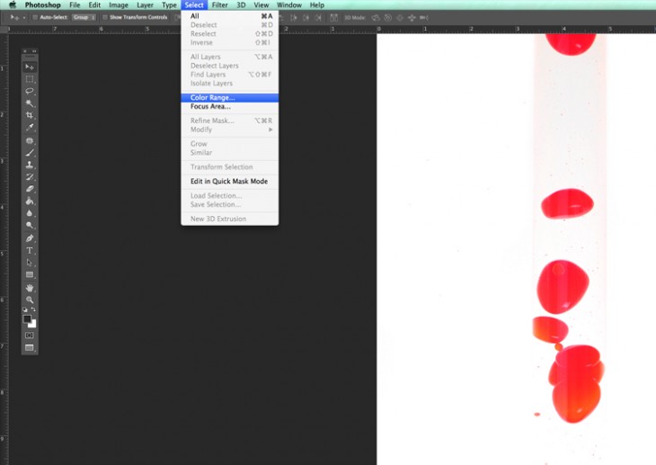Click the 3D roll mode icon

pos(388,18)
